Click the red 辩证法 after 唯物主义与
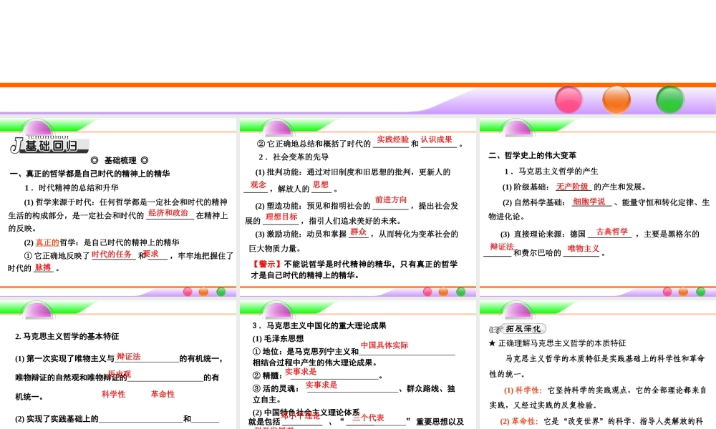Image resolution: width=716 pixels, height=429 pixels. pos(129,357)
